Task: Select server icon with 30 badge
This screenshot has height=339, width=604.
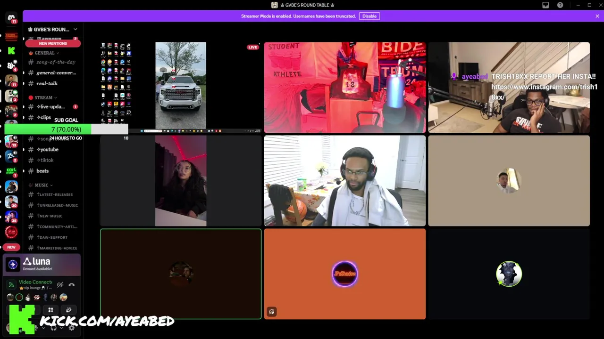Action: (x=11, y=201)
